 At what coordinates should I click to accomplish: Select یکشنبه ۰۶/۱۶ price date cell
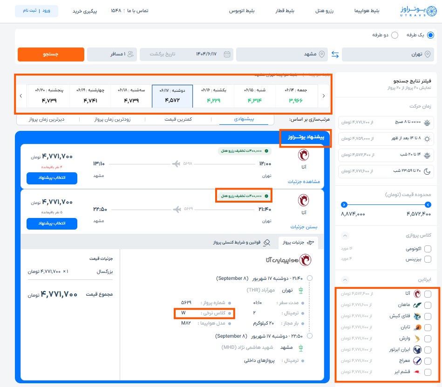coord(213,96)
